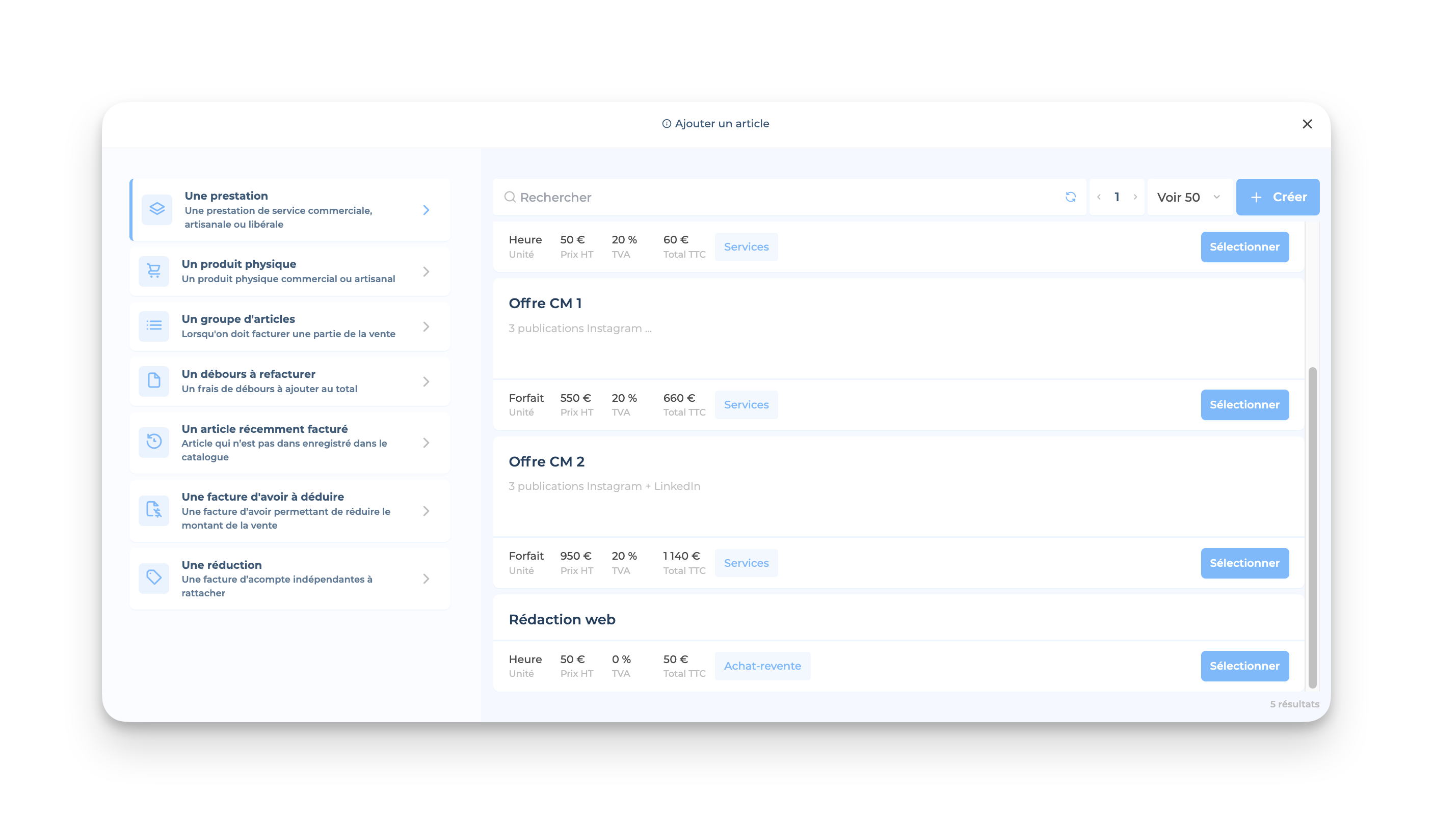Image resolution: width=1433 pixels, height=824 pixels.
Task: Click the vertical scrollbar of article list
Action: pos(1312,526)
